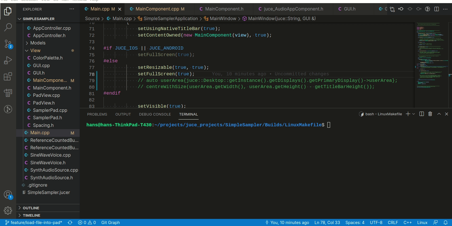
Task: Open the Search view in activity bar
Action: [x=8, y=27]
